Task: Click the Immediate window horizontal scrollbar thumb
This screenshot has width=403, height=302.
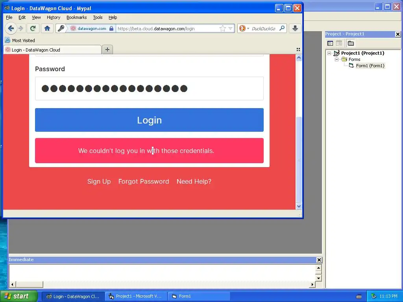Action: 29,284
